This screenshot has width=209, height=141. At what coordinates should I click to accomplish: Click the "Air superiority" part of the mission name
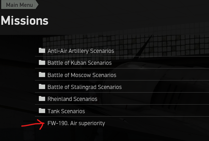87,123
